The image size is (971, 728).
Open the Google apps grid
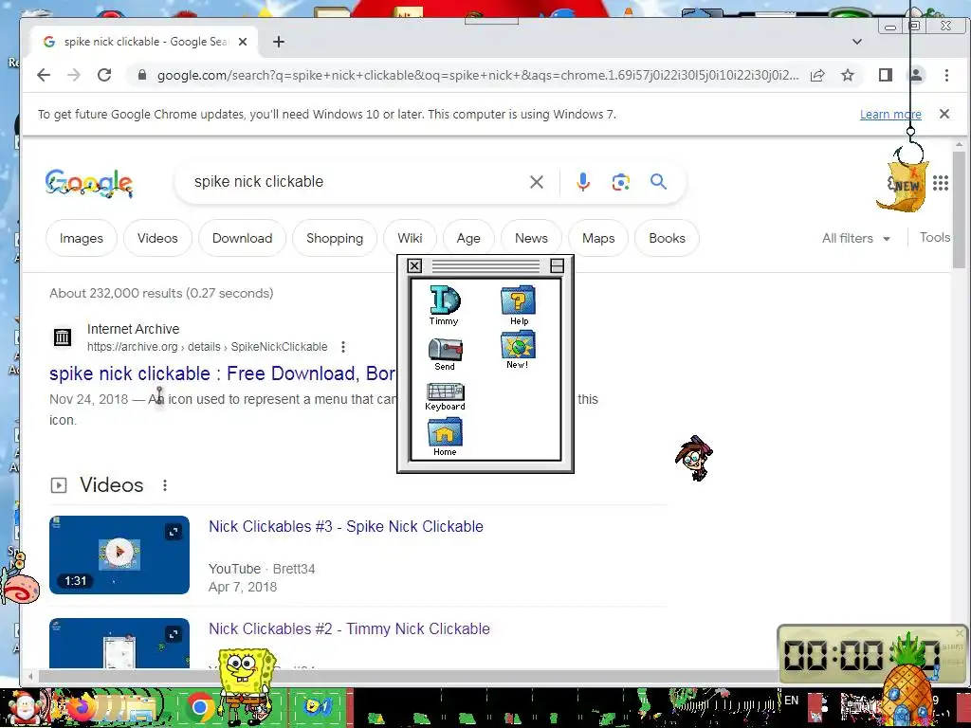941,183
